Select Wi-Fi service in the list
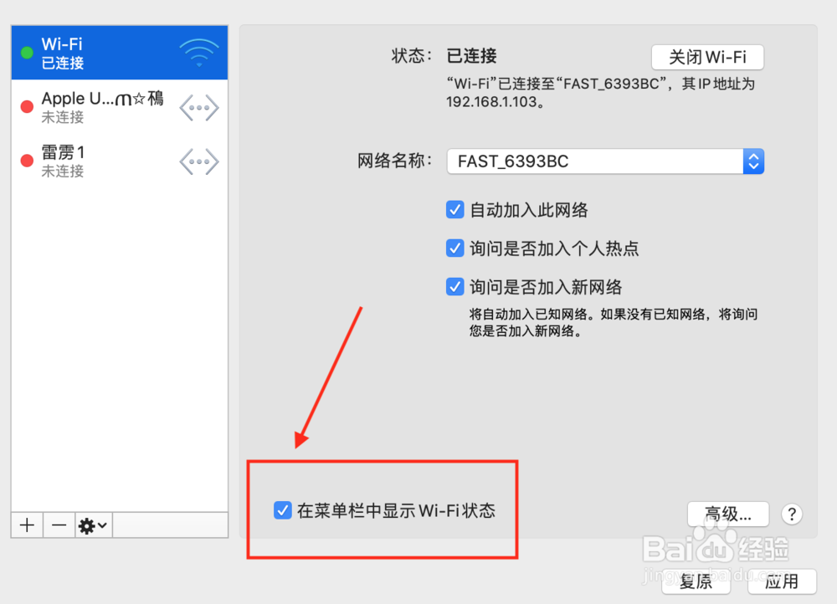 pos(120,53)
